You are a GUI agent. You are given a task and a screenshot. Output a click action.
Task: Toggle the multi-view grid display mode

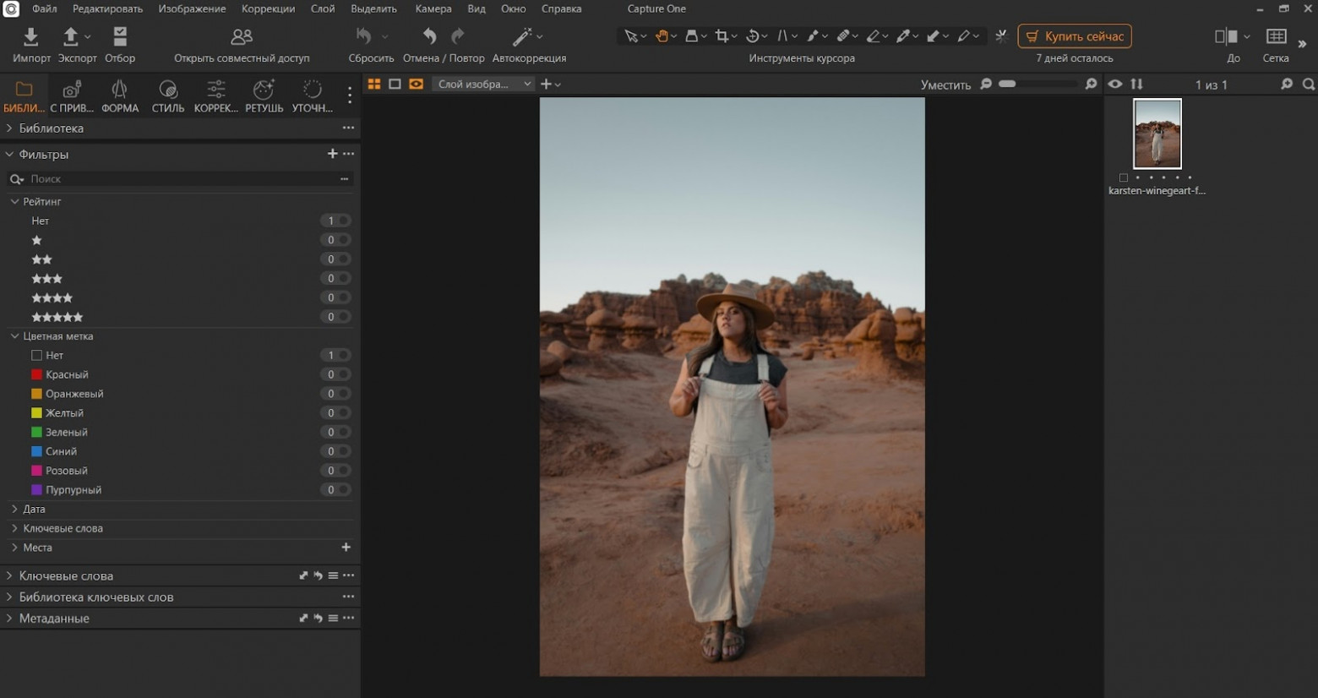(373, 84)
